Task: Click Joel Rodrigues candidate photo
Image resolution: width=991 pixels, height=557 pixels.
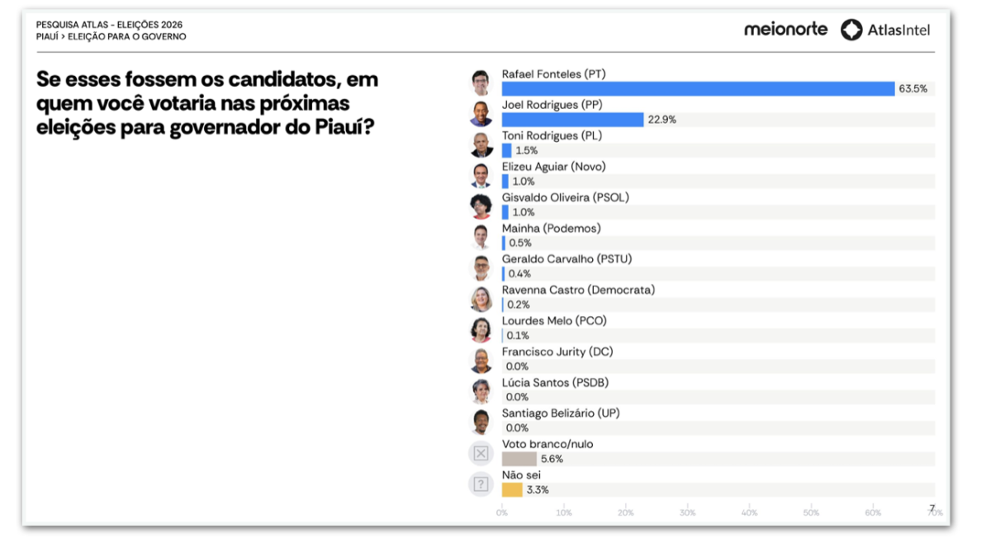Action: (x=481, y=113)
